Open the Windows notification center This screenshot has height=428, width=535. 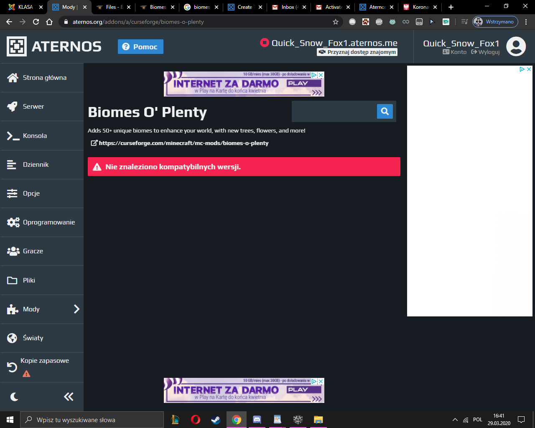(x=521, y=420)
